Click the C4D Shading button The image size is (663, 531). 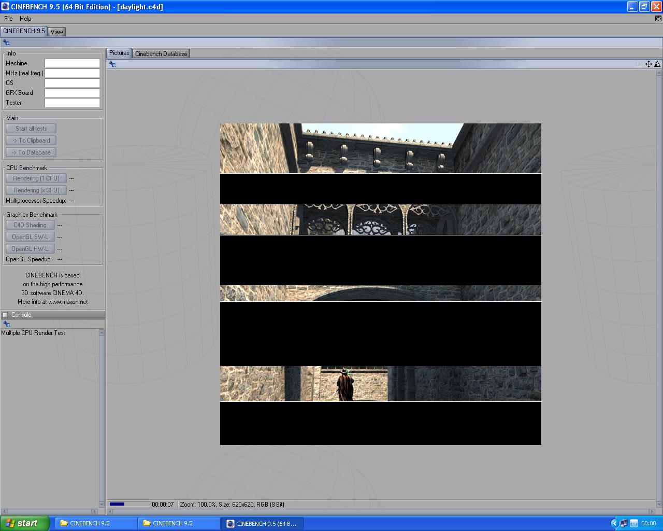tap(30, 225)
